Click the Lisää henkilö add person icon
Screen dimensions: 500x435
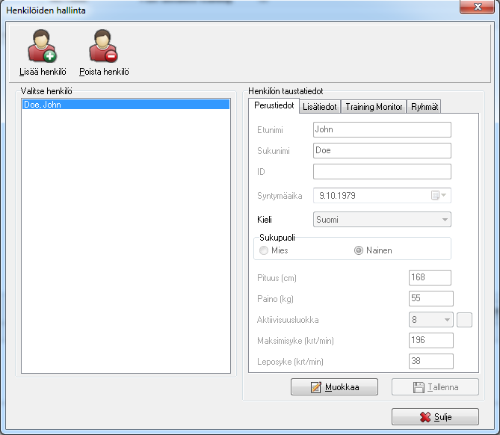[x=42, y=46]
